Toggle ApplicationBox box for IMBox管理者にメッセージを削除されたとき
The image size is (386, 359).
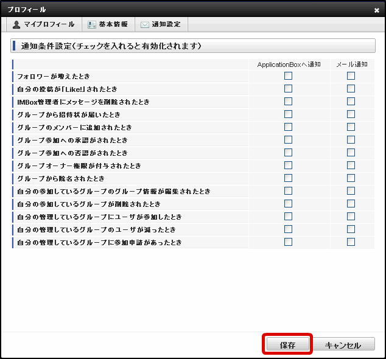click(x=288, y=102)
